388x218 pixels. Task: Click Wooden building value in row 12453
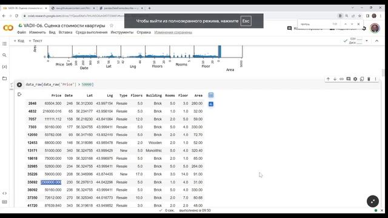tap(155, 143)
